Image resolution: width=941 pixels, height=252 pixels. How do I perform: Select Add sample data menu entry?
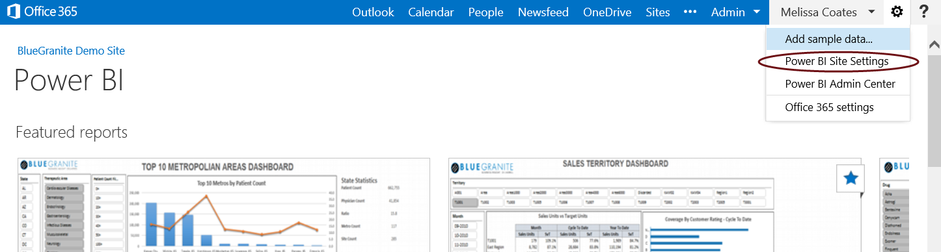pos(838,39)
